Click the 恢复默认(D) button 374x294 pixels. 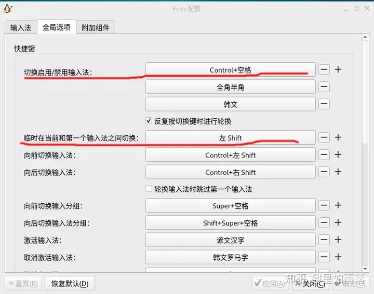(70, 283)
